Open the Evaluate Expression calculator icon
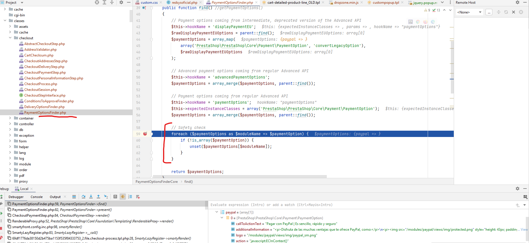 click(115, 197)
